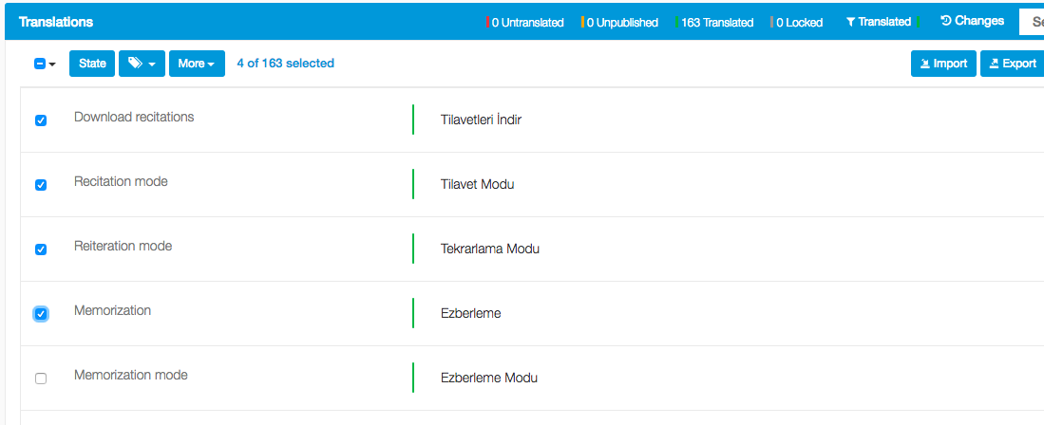Open the select-all checkbox dropdown

coord(46,64)
